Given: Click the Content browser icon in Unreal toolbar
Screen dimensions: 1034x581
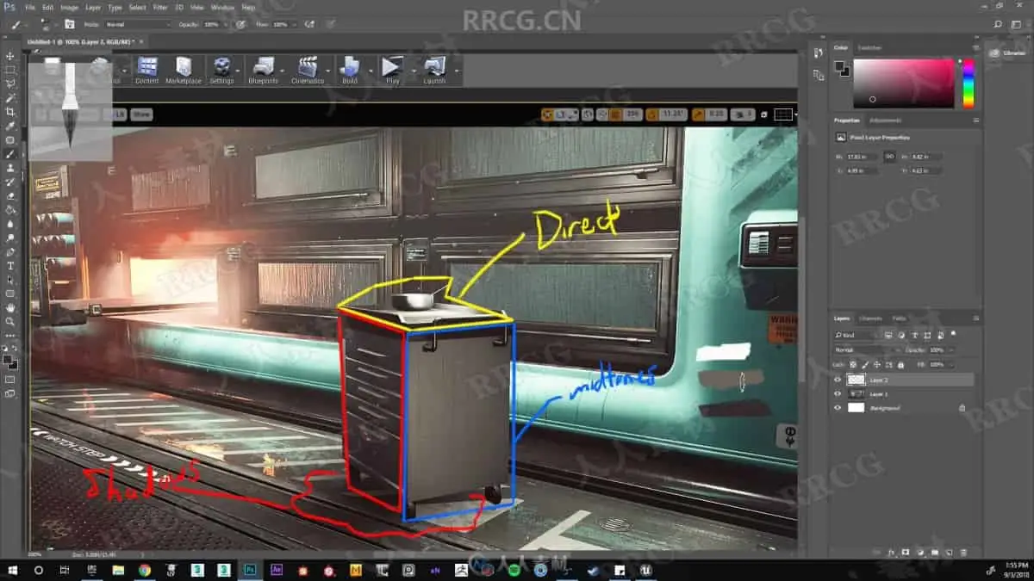Looking at the screenshot, I should click(x=146, y=71).
